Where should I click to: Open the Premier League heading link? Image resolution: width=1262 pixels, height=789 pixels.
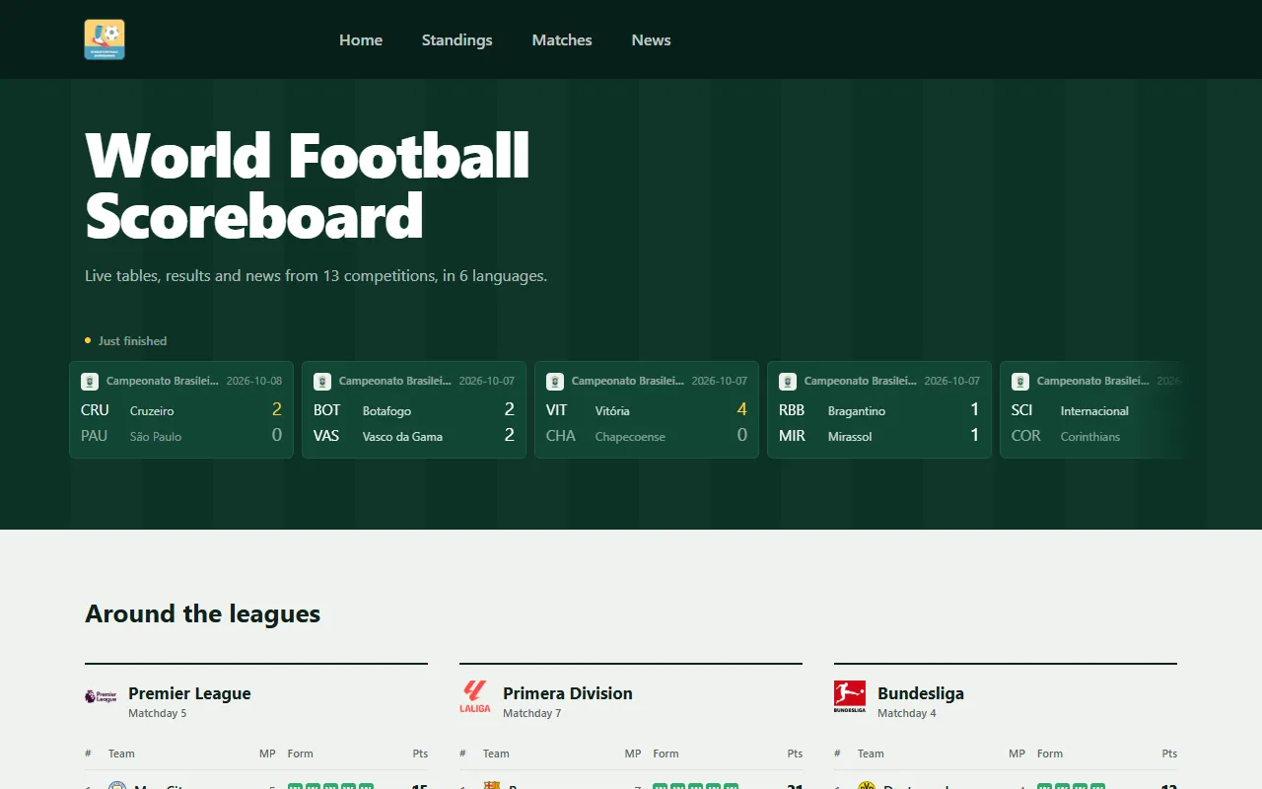[189, 693]
